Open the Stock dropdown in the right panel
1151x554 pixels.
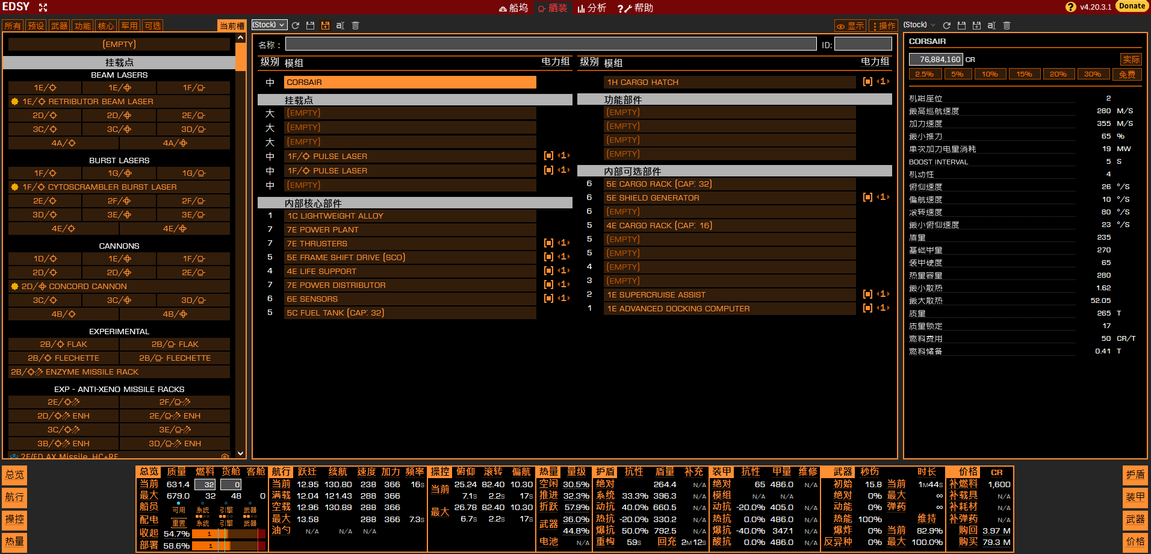(919, 25)
